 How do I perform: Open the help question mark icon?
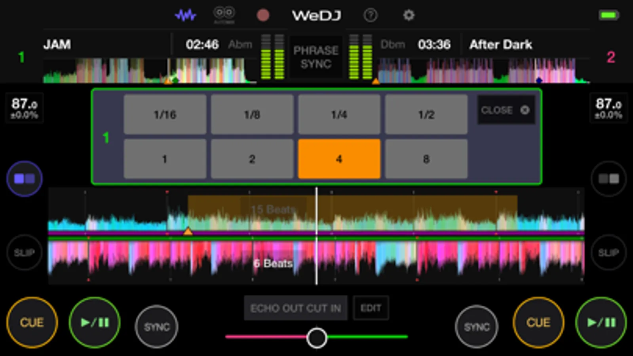point(371,15)
